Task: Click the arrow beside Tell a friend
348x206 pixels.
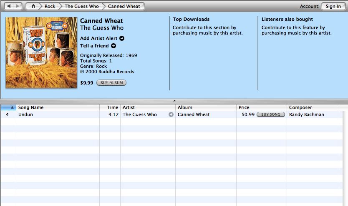Action: point(113,46)
